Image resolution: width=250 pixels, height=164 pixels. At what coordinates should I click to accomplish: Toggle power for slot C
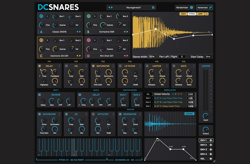(x=41, y=40)
